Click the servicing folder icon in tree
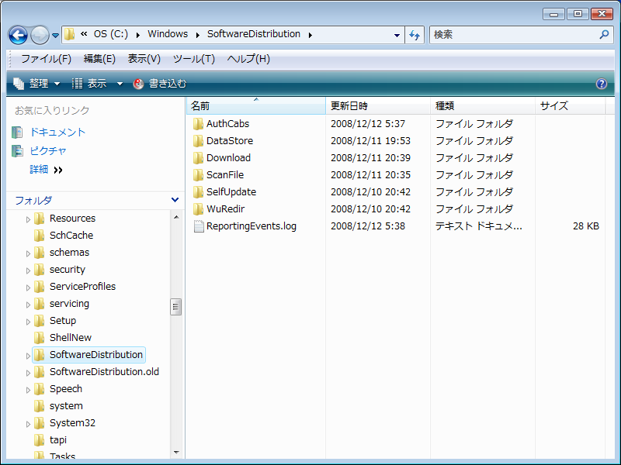 coord(39,304)
